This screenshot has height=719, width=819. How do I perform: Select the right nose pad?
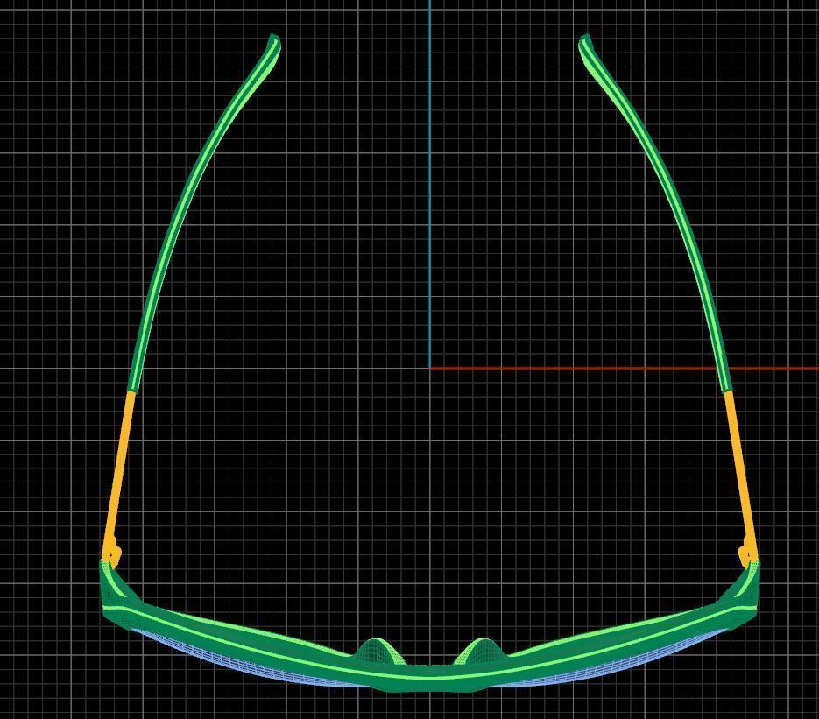482,650
